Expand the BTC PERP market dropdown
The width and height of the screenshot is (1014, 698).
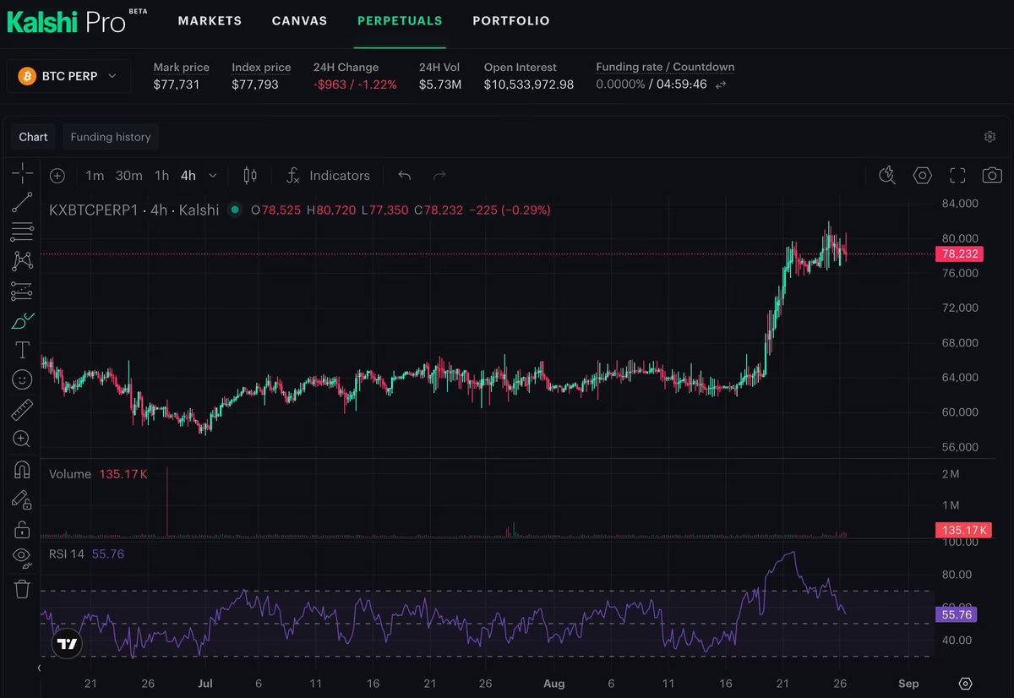(69, 76)
